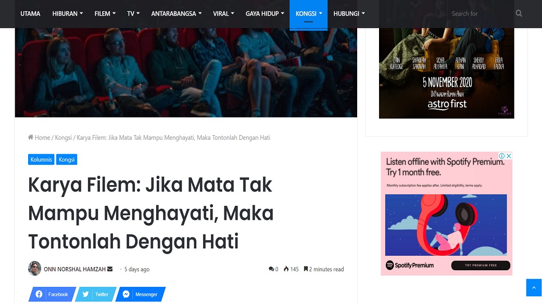
Task: Go to the Utama menu item
Action: (x=30, y=14)
